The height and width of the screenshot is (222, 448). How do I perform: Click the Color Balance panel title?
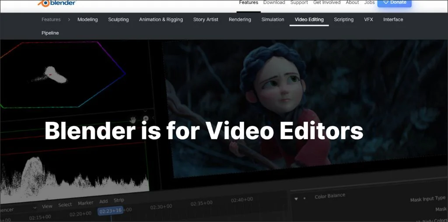coord(330,196)
